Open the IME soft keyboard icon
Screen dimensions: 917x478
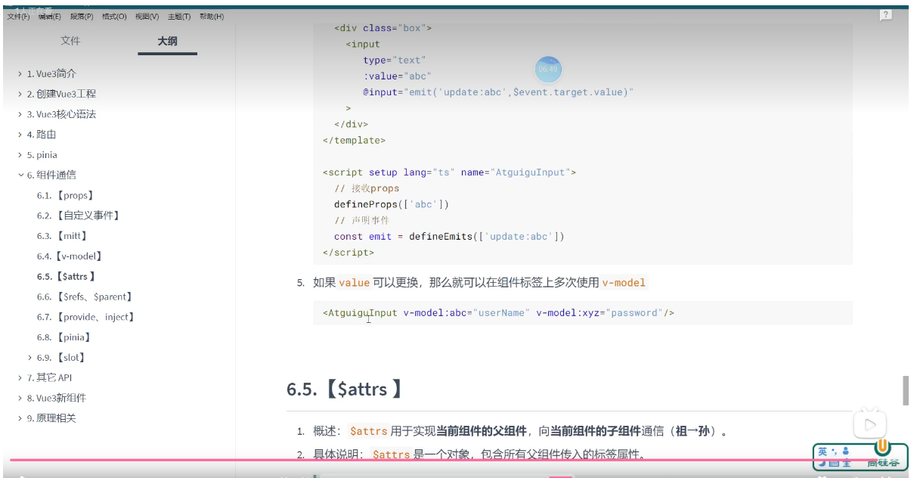(x=834, y=463)
